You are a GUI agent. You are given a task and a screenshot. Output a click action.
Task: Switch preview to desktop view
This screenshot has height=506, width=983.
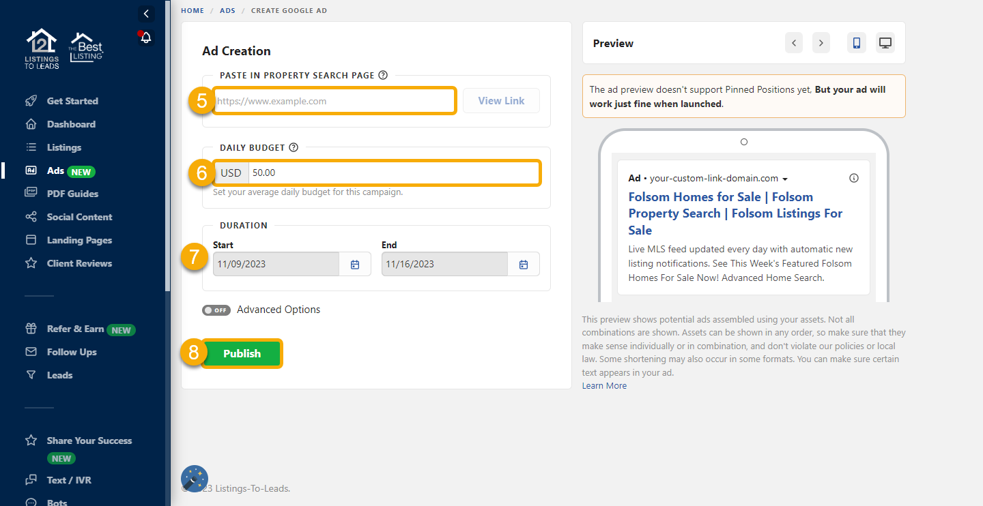885,42
